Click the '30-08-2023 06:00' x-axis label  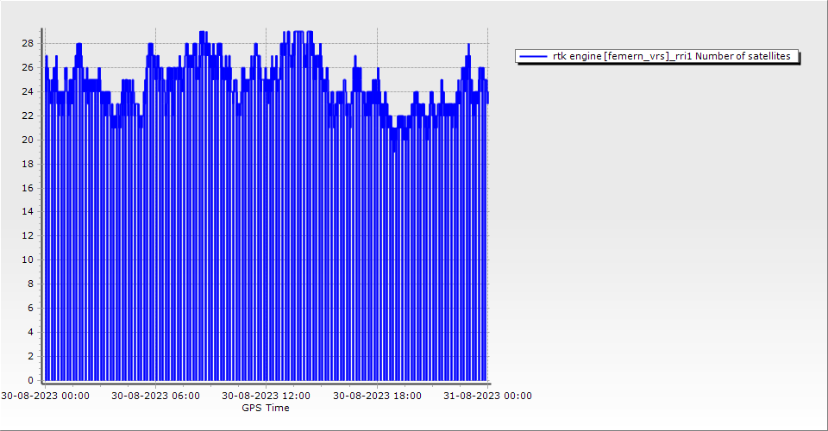click(155, 396)
